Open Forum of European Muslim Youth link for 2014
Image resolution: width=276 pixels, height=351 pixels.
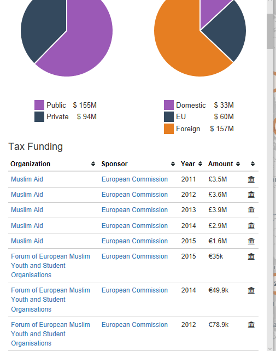(50, 300)
